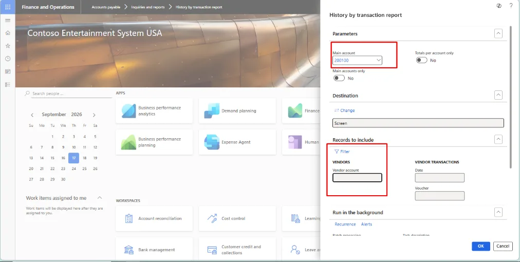
Task: Click the vendor transactions Date field
Action: click(x=439, y=178)
